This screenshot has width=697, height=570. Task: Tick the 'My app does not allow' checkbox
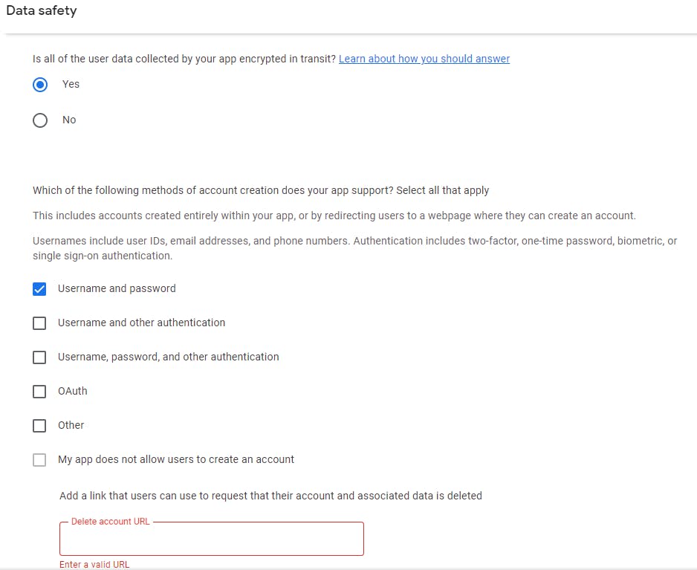click(x=39, y=460)
